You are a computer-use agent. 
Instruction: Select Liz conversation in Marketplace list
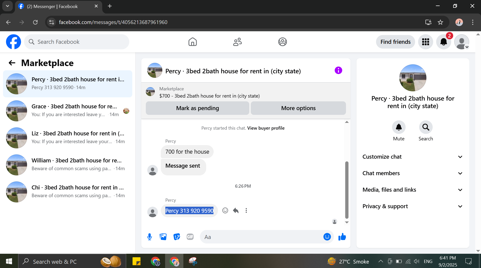[68, 138]
